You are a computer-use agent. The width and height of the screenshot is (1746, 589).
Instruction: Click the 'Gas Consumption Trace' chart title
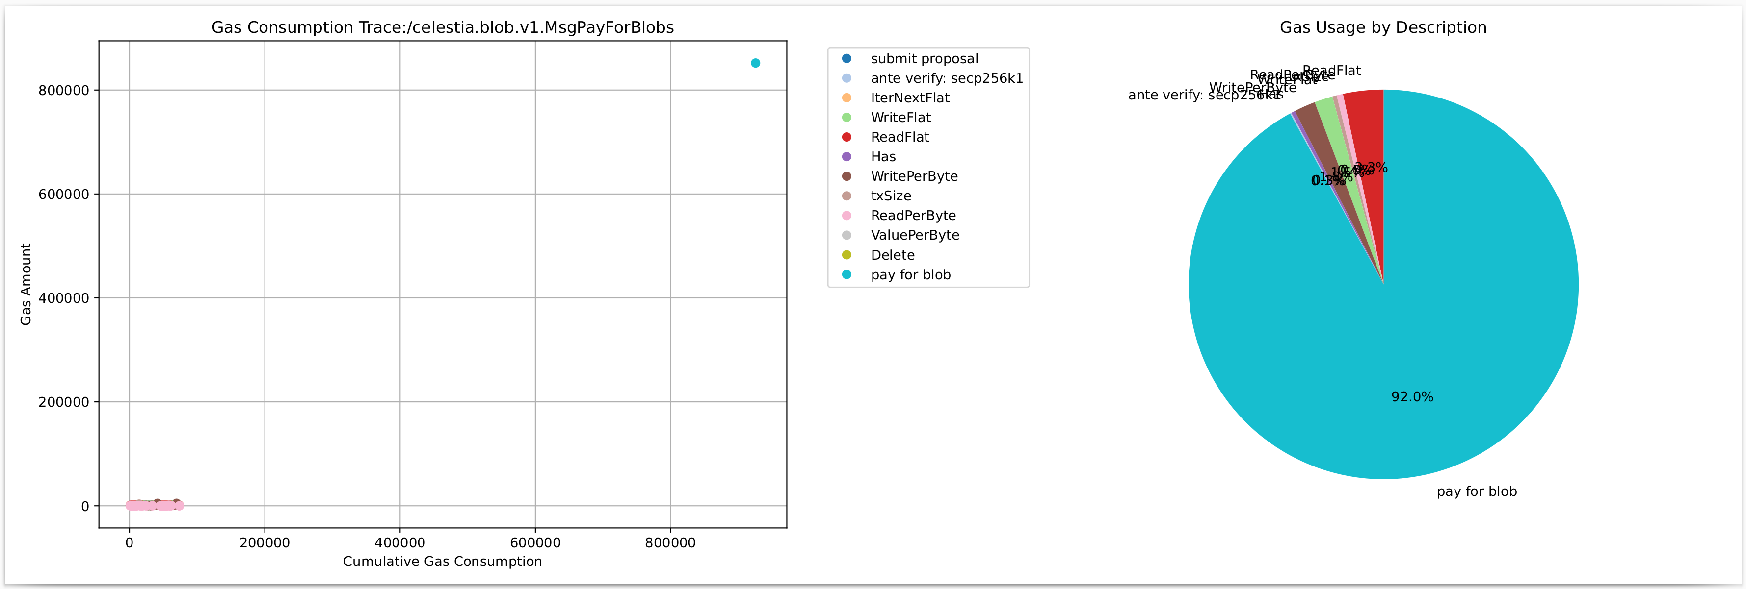(443, 28)
